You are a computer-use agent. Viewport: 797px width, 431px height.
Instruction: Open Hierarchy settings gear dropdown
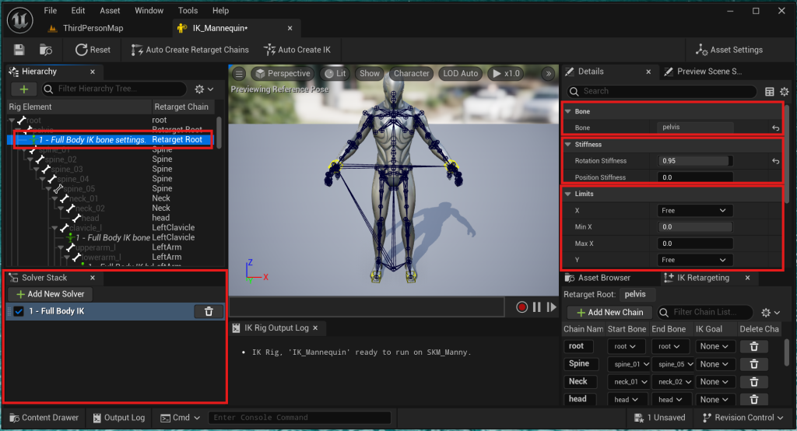204,89
